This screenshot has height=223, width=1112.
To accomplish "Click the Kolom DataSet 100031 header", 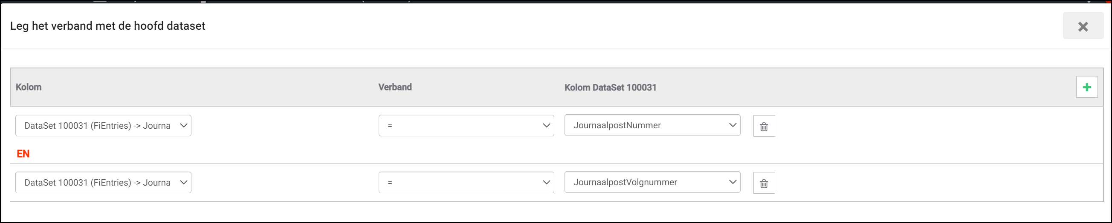I will [610, 88].
